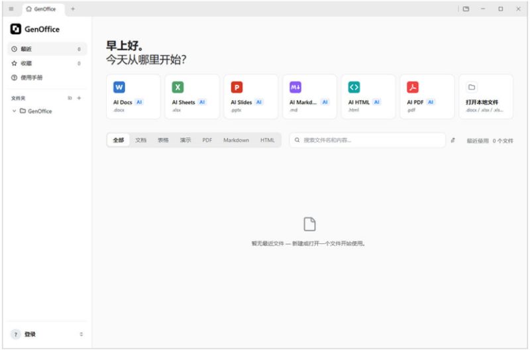The image size is (530, 350).
Task: Create a new AI Docs document
Action: pyautogui.click(x=133, y=97)
